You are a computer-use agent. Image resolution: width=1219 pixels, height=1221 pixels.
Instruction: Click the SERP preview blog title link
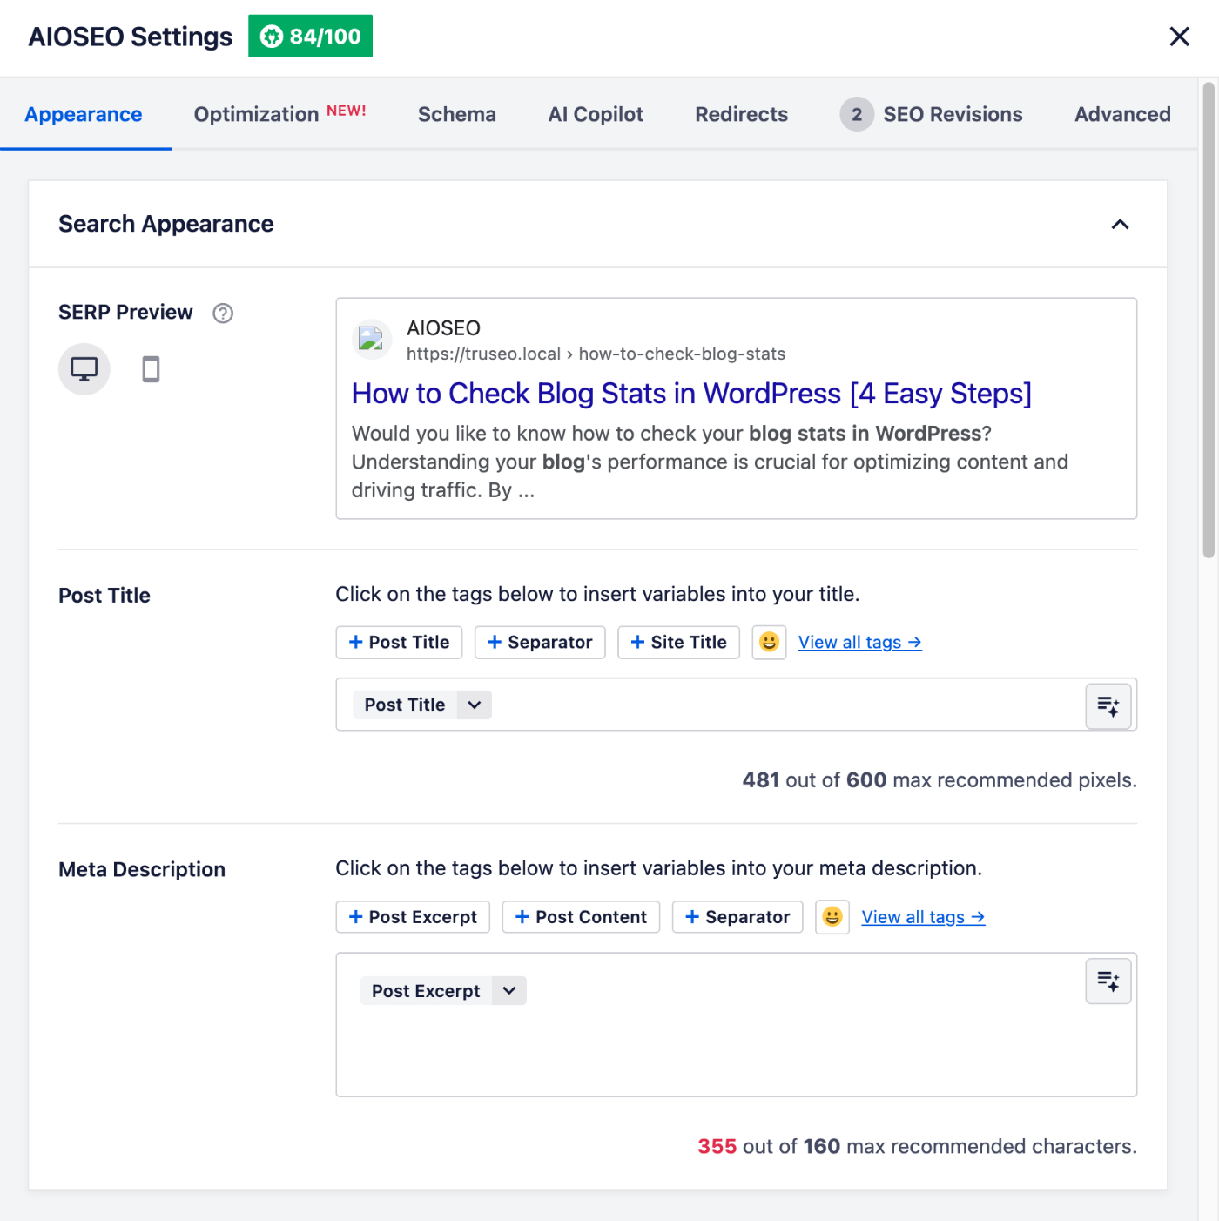(x=691, y=394)
